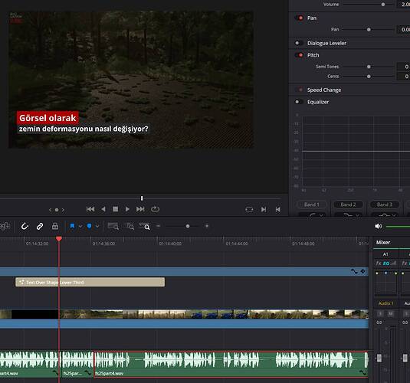
Task: Enable the Equalizer toggle
Action: (x=298, y=102)
